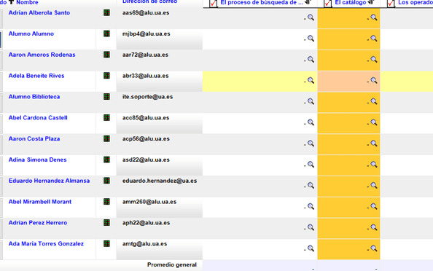This screenshot has height=271, width=433.
Task: Open grades icon for Abel Mirambell Morant
Action: click(x=106, y=202)
